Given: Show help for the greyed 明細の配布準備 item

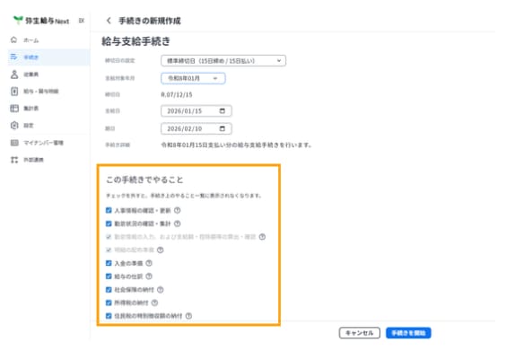Looking at the screenshot, I should [x=160, y=250].
